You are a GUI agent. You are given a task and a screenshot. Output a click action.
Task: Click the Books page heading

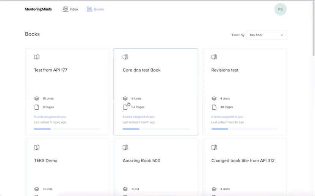click(32, 34)
